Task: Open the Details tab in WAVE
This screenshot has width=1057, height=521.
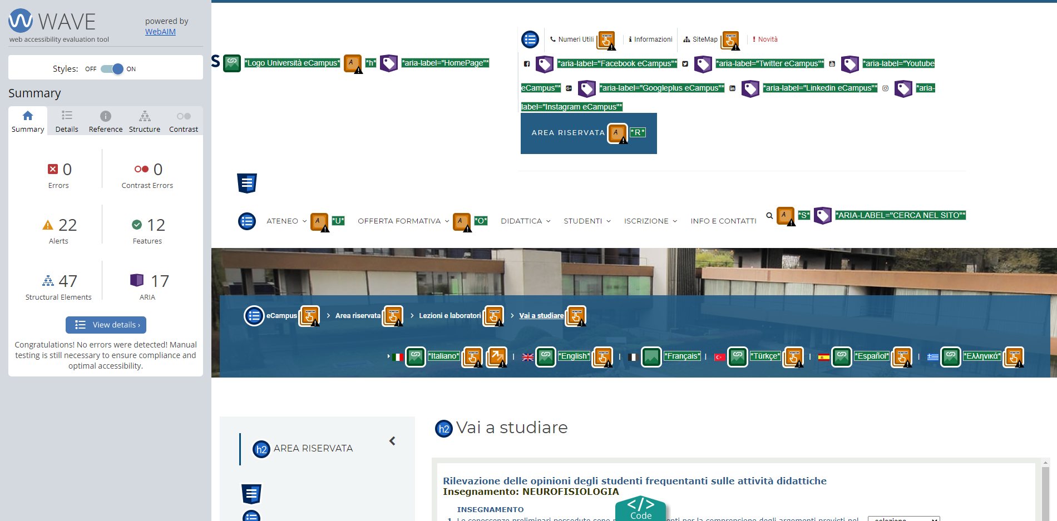Action: (x=67, y=121)
